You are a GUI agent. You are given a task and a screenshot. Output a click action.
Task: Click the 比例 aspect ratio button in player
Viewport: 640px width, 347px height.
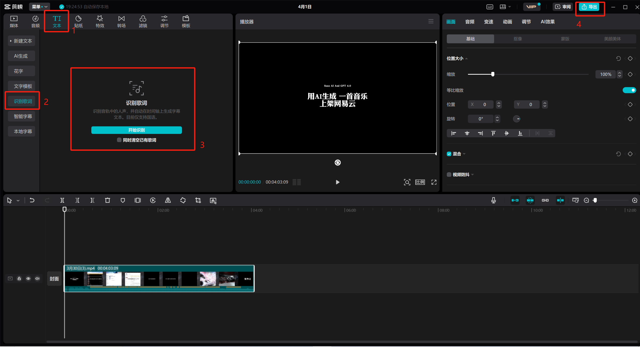(x=420, y=182)
